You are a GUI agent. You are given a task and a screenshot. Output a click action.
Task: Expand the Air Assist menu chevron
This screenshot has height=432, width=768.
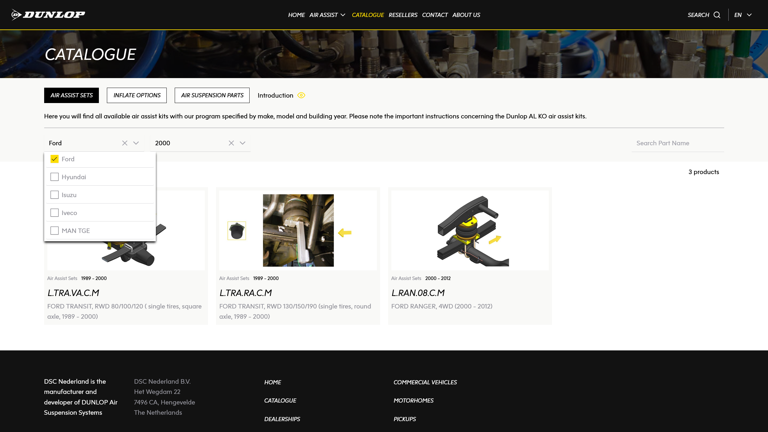[x=343, y=15]
